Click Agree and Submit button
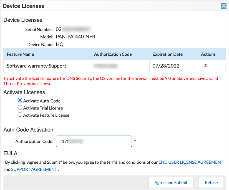Image resolution: width=229 pixels, height=190 pixels. 171,182
